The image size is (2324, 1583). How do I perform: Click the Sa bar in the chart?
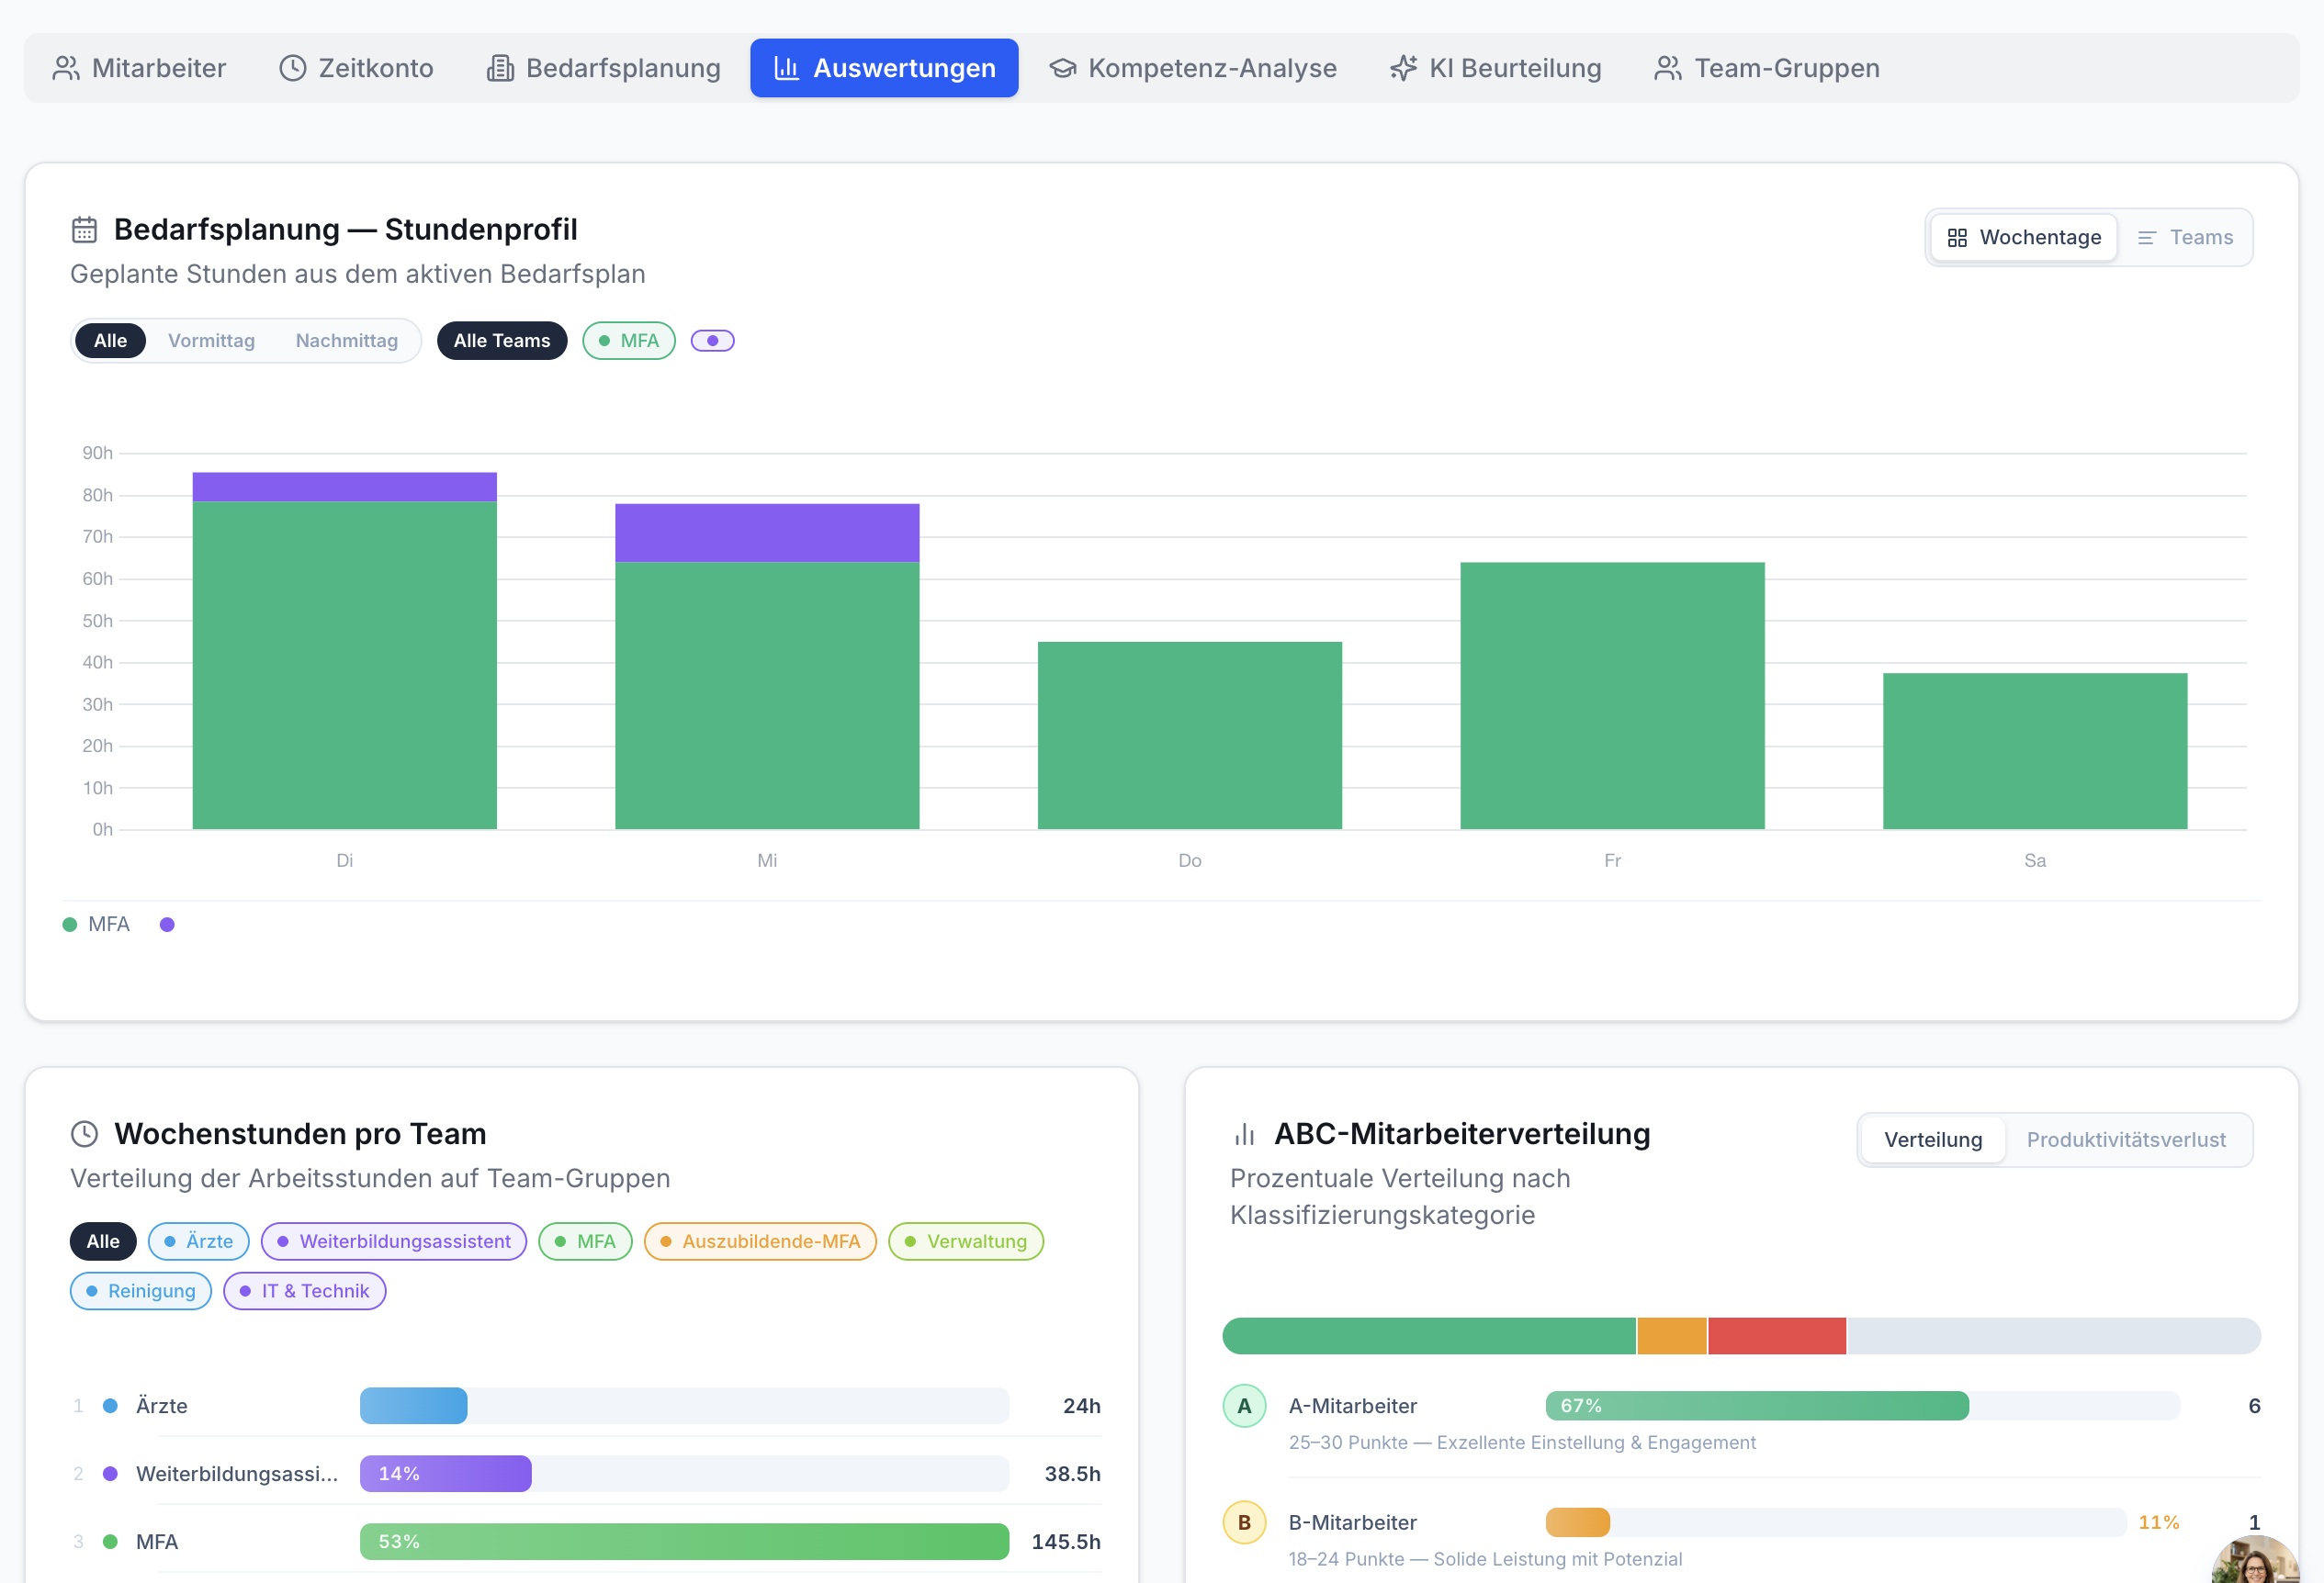click(x=2035, y=751)
